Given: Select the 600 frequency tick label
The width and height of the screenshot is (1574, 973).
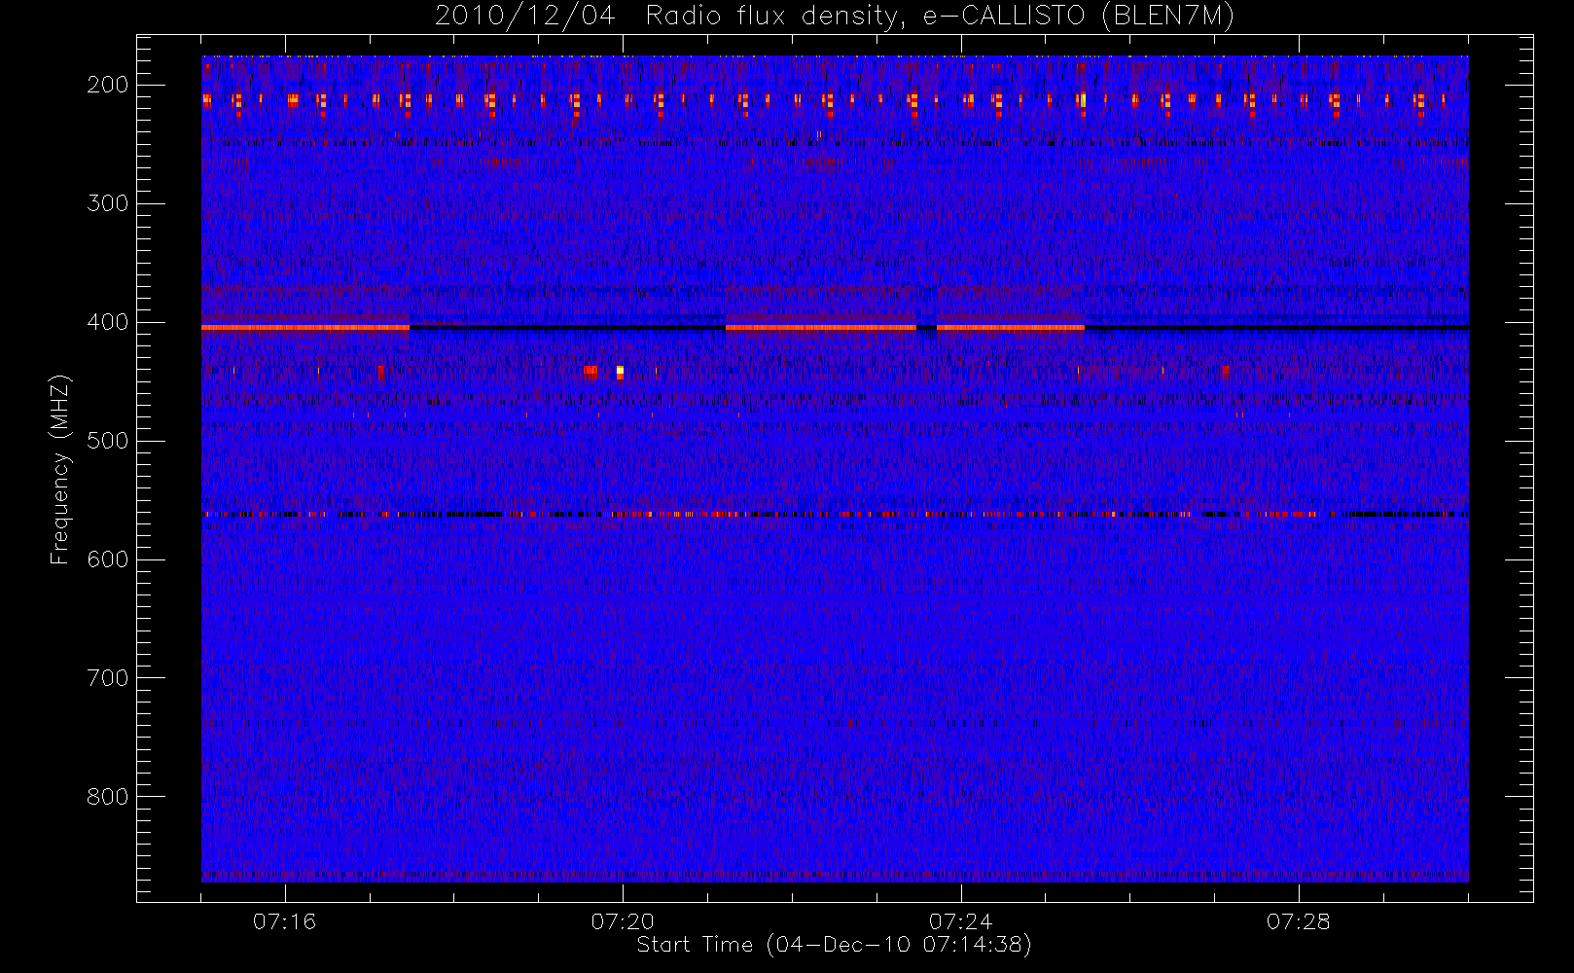Looking at the screenshot, I should click(x=108, y=559).
